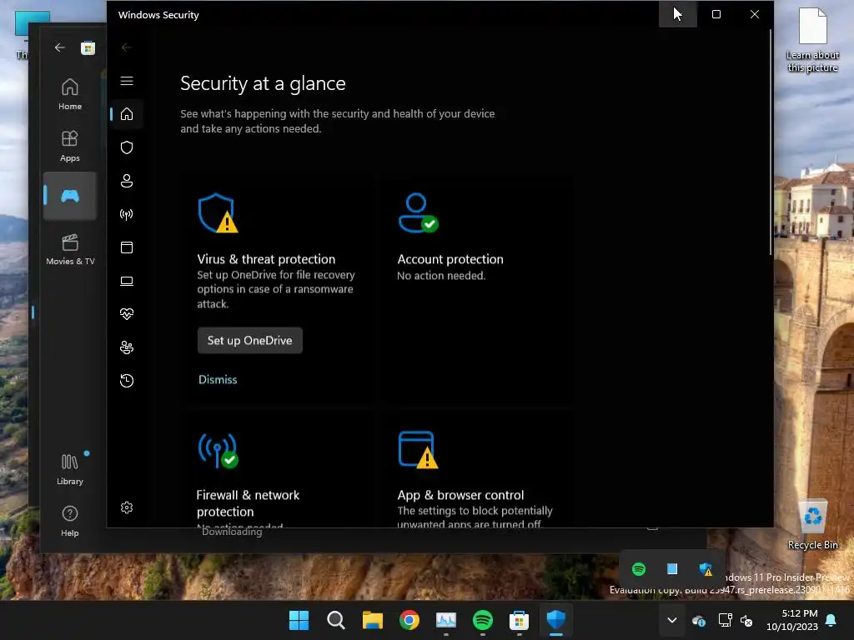Click the Windows Security back arrow

click(127, 47)
